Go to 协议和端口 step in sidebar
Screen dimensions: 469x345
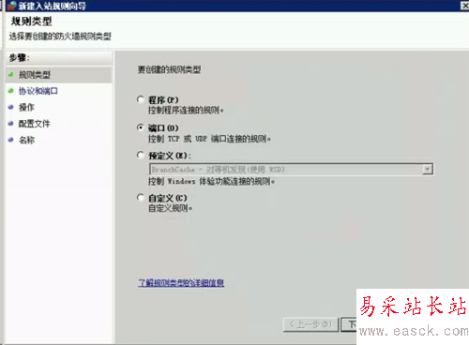click(x=38, y=91)
